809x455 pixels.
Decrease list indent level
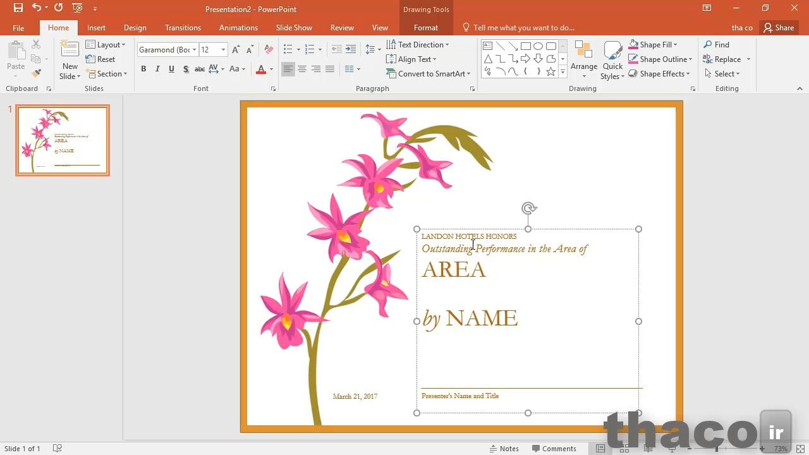click(x=337, y=50)
